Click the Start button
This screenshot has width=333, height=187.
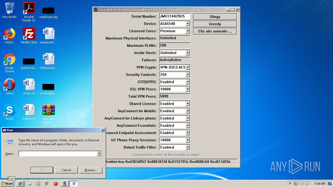[x=7, y=184]
